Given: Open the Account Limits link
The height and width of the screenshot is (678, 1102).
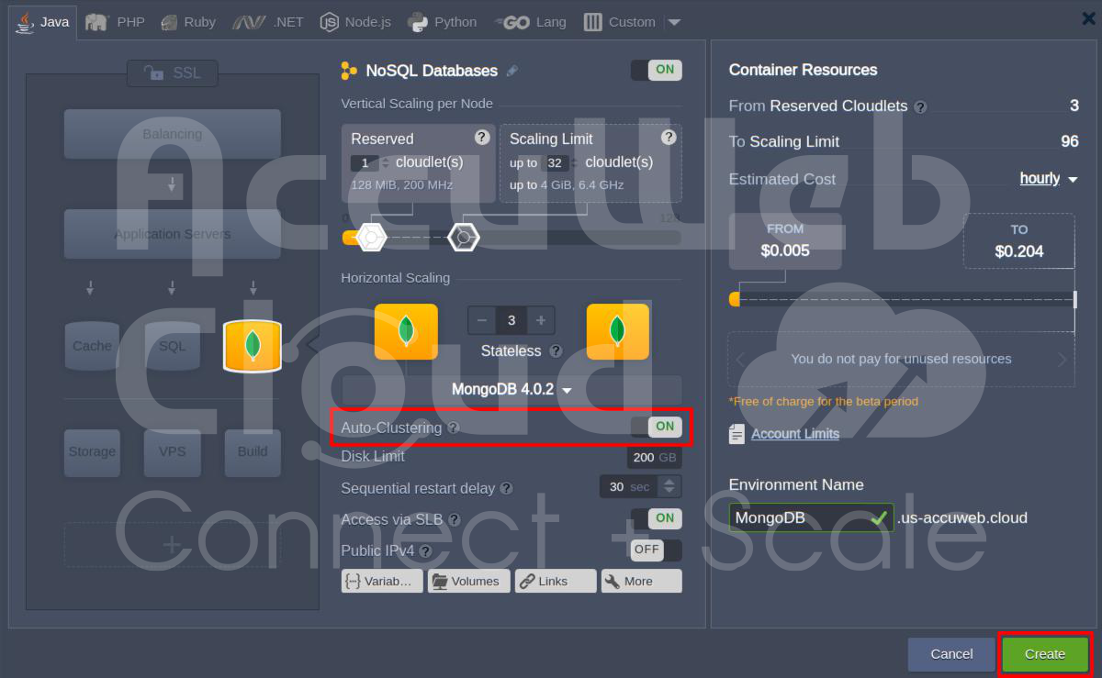Looking at the screenshot, I should (794, 434).
